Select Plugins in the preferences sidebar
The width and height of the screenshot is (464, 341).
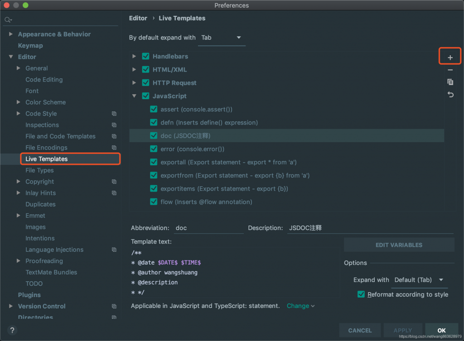pyautogui.click(x=29, y=295)
